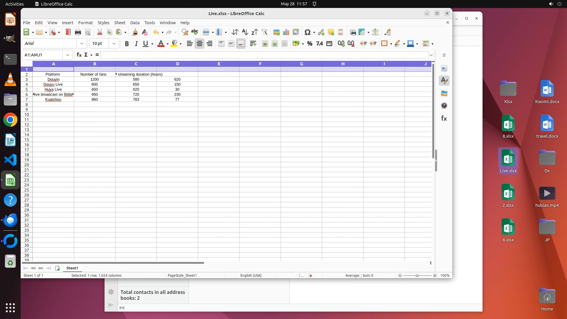Toggle italic formatting
The height and width of the screenshot is (319, 567).
click(136, 44)
